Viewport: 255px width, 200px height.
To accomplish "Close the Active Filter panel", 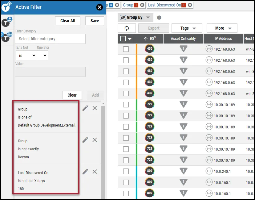I will tap(99, 7).
